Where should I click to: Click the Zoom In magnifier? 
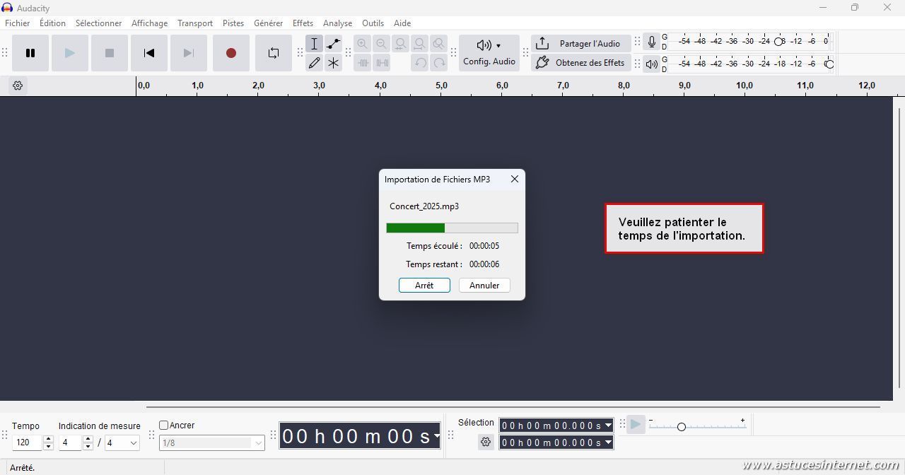tap(363, 44)
